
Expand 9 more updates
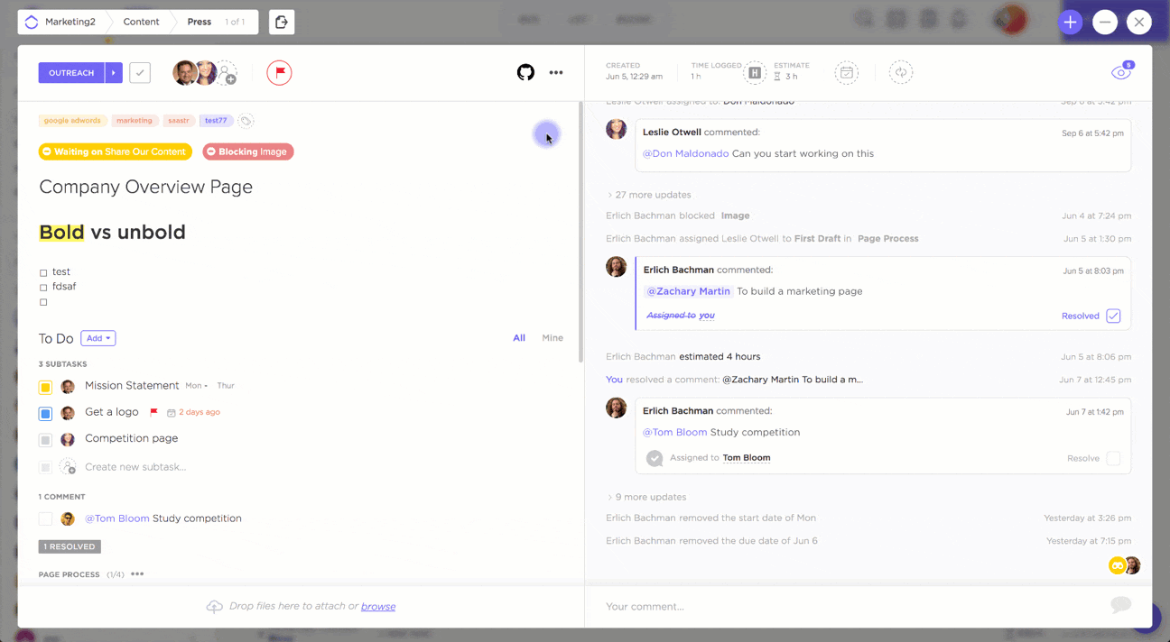645,497
